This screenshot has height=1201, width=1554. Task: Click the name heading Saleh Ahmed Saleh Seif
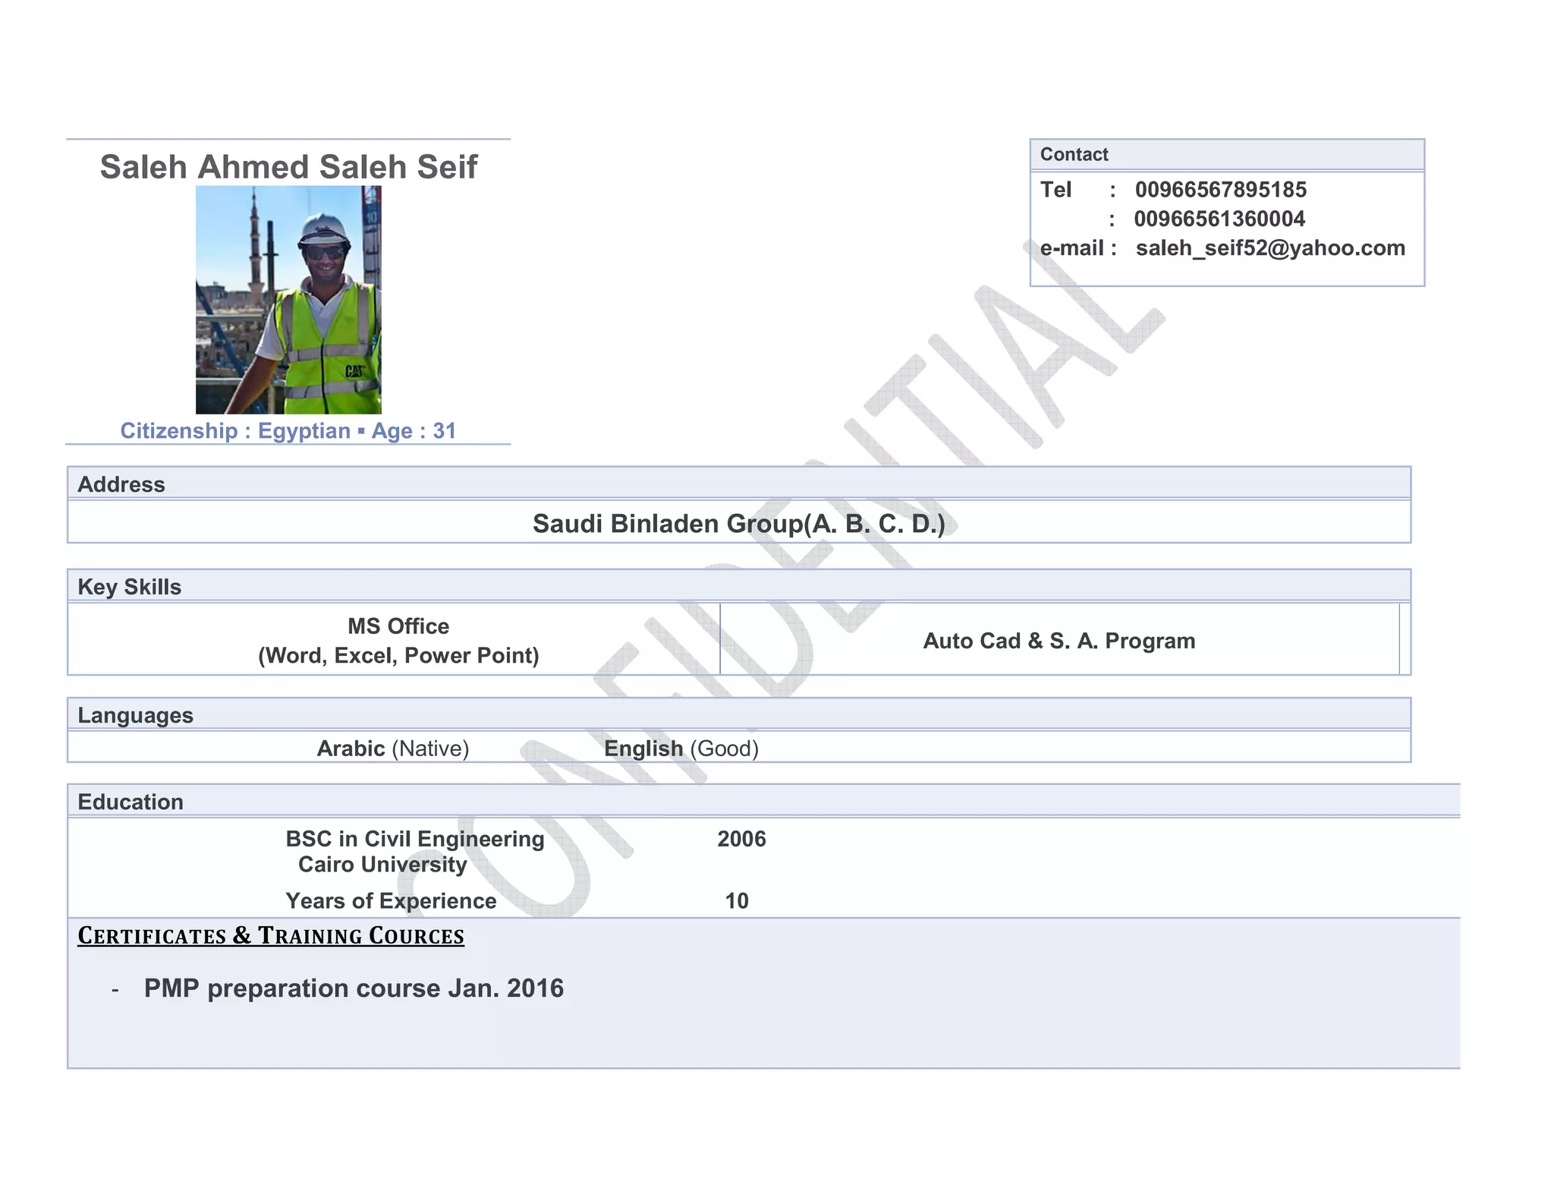(x=288, y=167)
